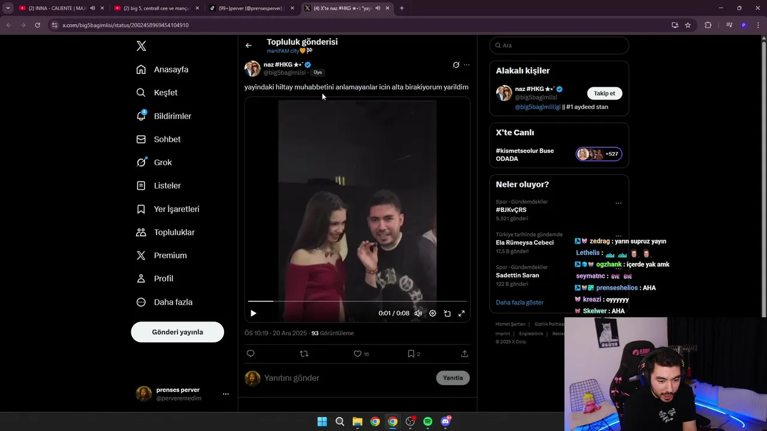Click the Ara search field

pyautogui.click(x=559, y=45)
